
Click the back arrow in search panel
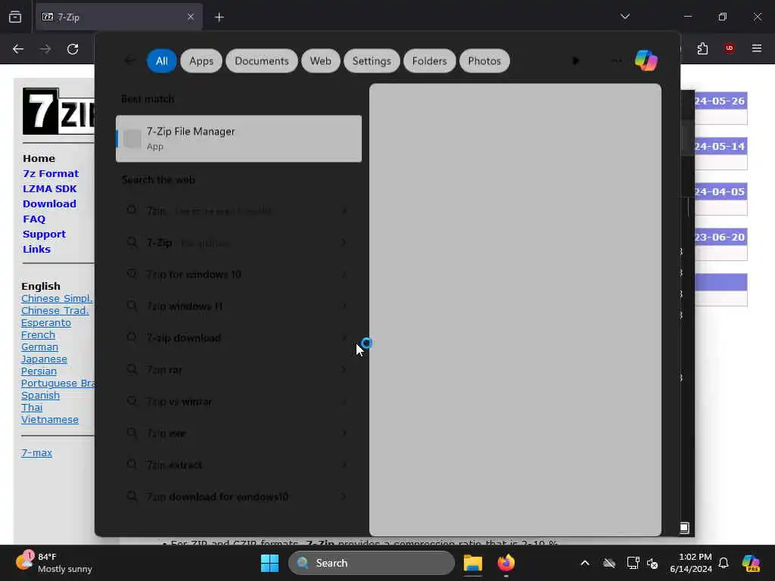pyautogui.click(x=130, y=61)
